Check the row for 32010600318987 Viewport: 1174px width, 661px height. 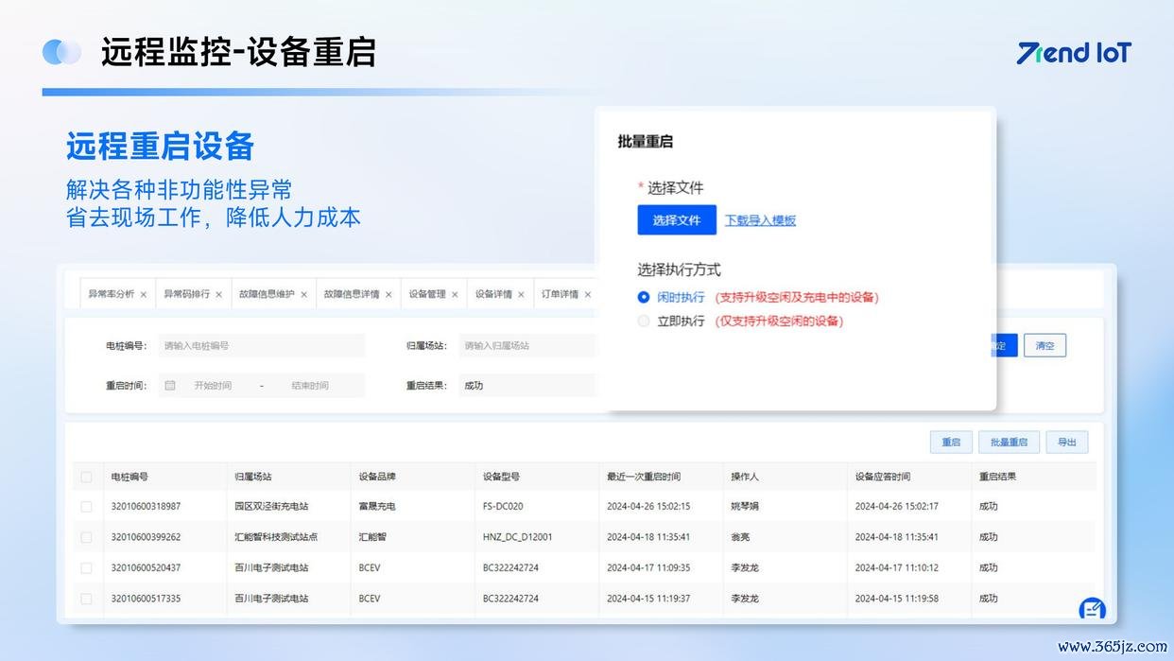[87, 507]
